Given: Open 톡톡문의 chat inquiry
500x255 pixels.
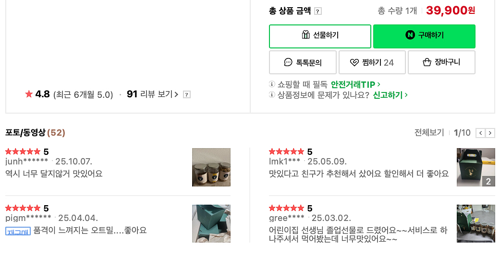Looking at the screenshot, I should point(303,62).
